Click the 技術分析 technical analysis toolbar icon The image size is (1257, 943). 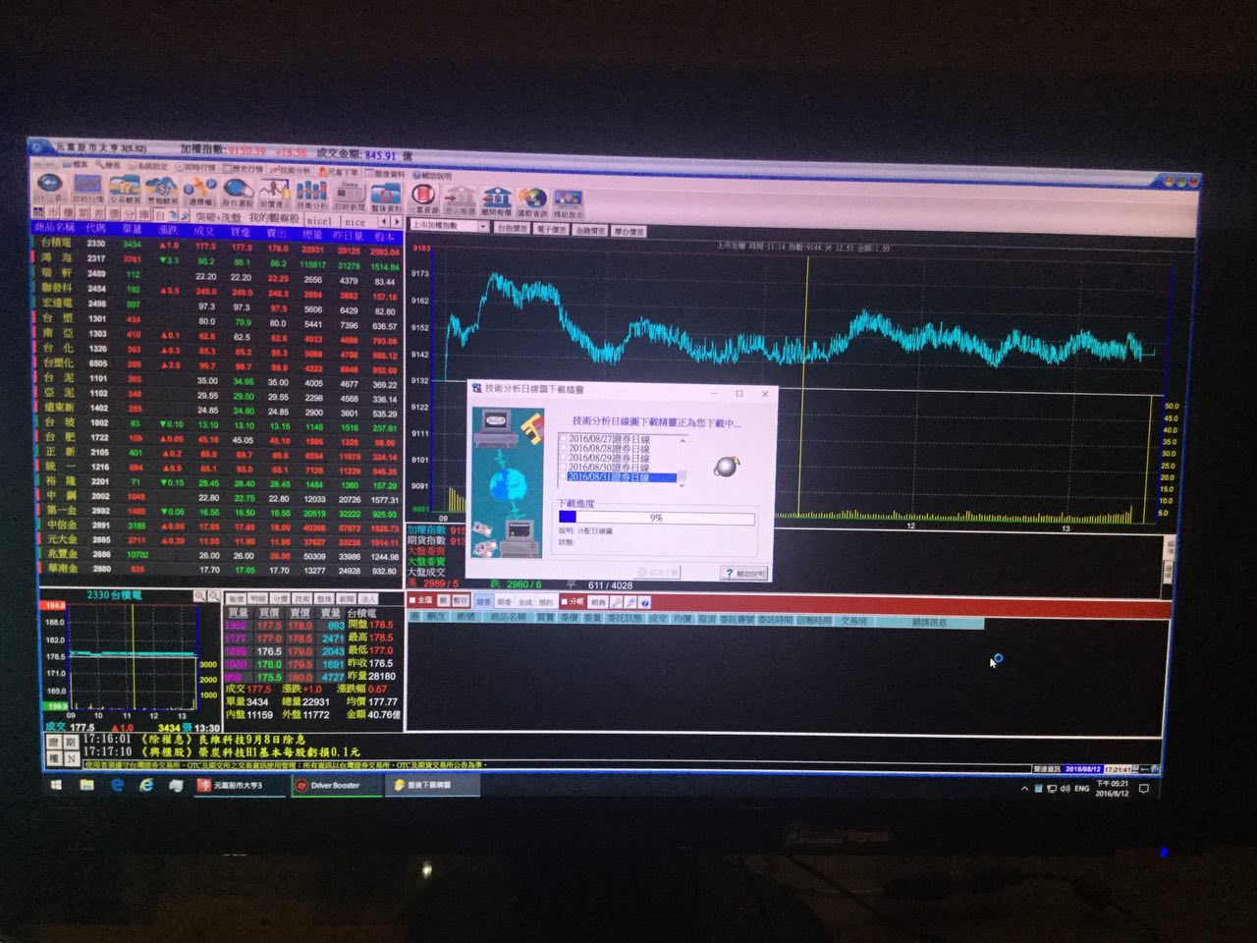312,194
